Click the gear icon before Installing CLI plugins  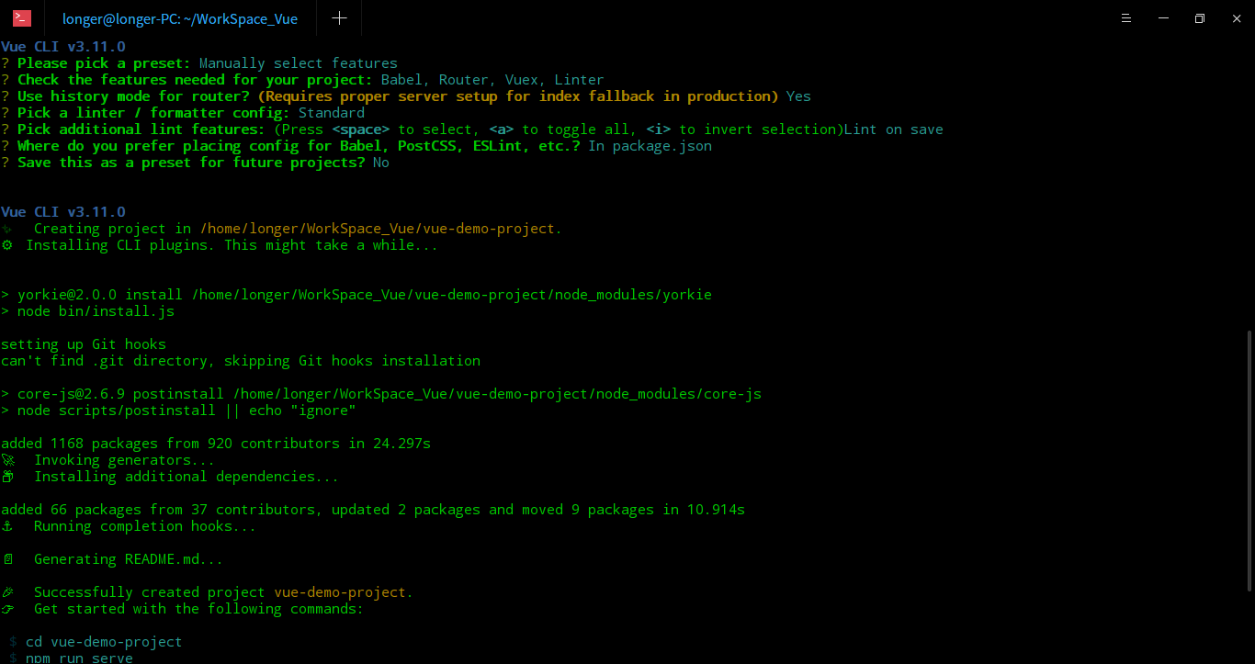point(7,245)
